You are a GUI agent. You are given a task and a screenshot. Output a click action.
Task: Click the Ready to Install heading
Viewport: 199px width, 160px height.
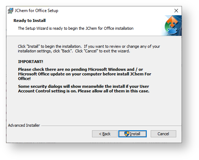[x=29, y=21]
